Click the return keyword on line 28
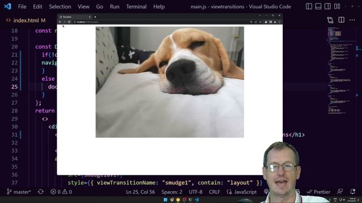This screenshot has height=203, width=362. pos(45,111)
